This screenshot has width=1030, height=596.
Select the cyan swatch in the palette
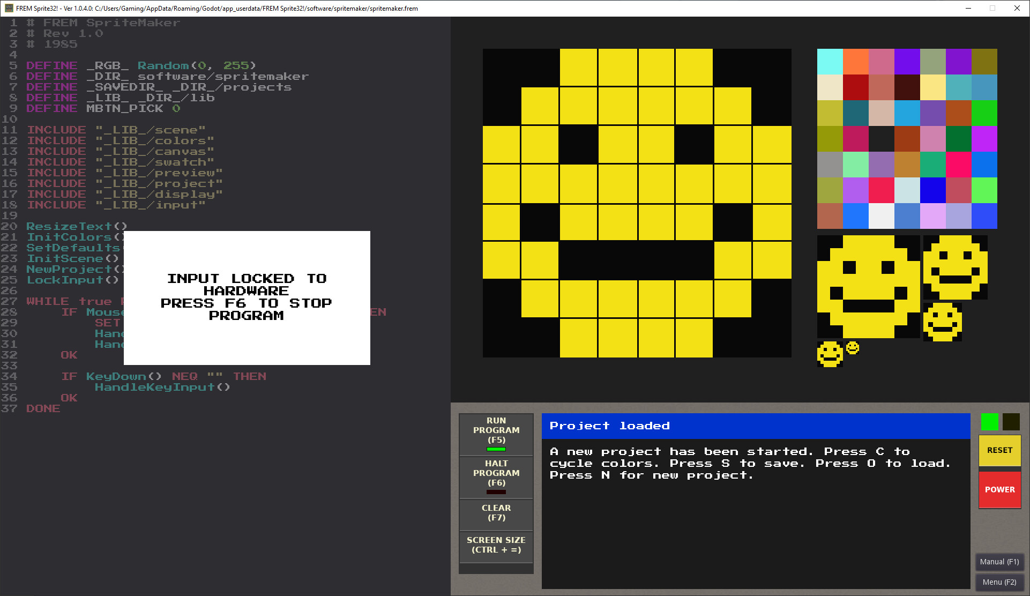pyautogui.click(x=830, y=61)
